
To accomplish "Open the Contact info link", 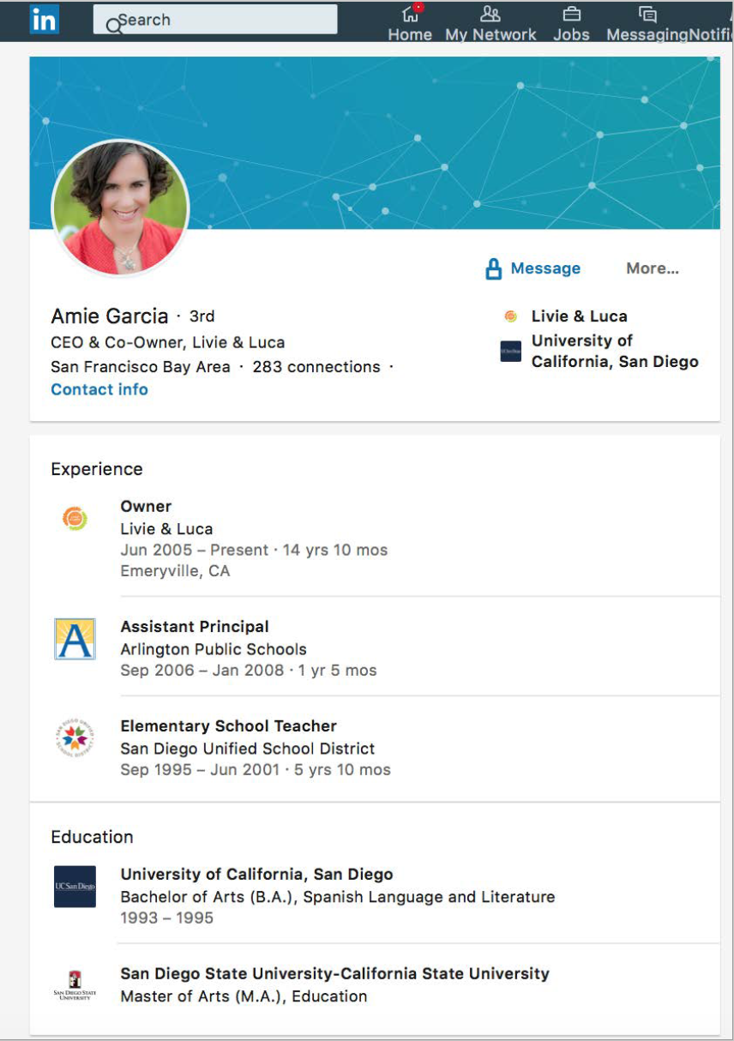I will (x=99, y=389).
